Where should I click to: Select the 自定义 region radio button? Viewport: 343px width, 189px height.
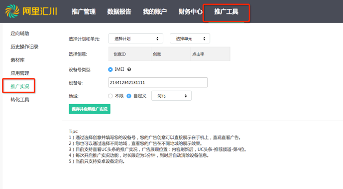pos(129,96)
